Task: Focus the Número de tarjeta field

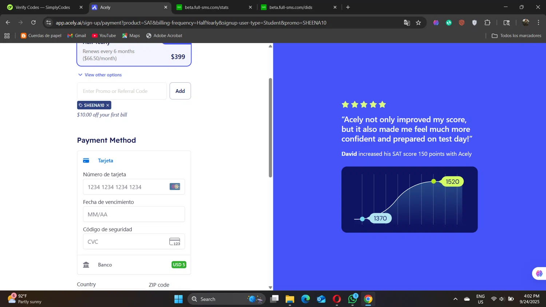Action: [x=134, y=187]
